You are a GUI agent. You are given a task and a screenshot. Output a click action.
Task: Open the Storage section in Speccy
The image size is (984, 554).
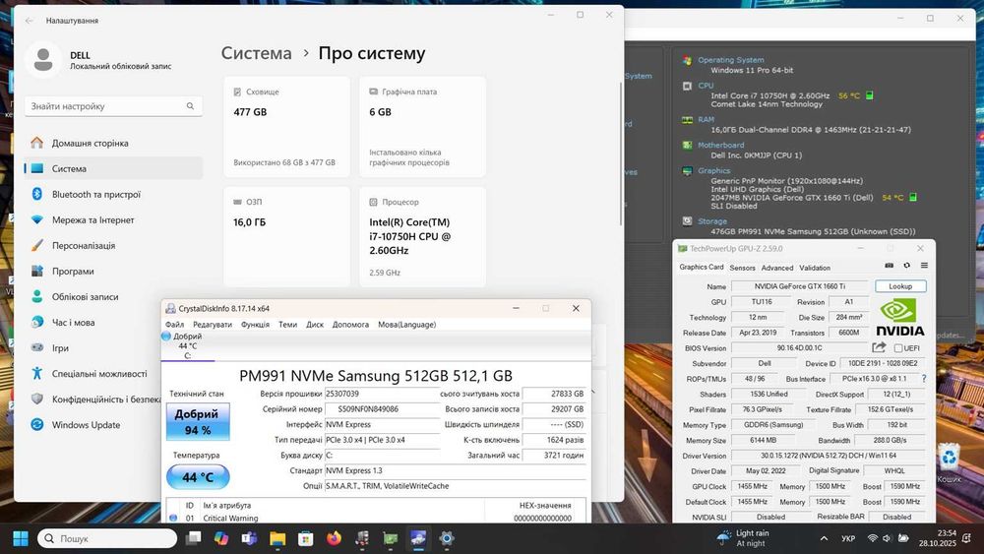click(711, 221)
